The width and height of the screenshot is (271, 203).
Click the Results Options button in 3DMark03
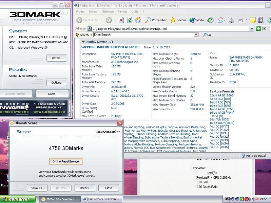(57, 83)
